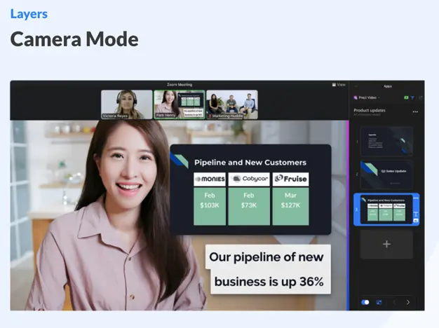The width and height of the screenshot is (439, 328).
Task: Click the layout switch icon in bottom bar
Action: (x=379, y=302)
